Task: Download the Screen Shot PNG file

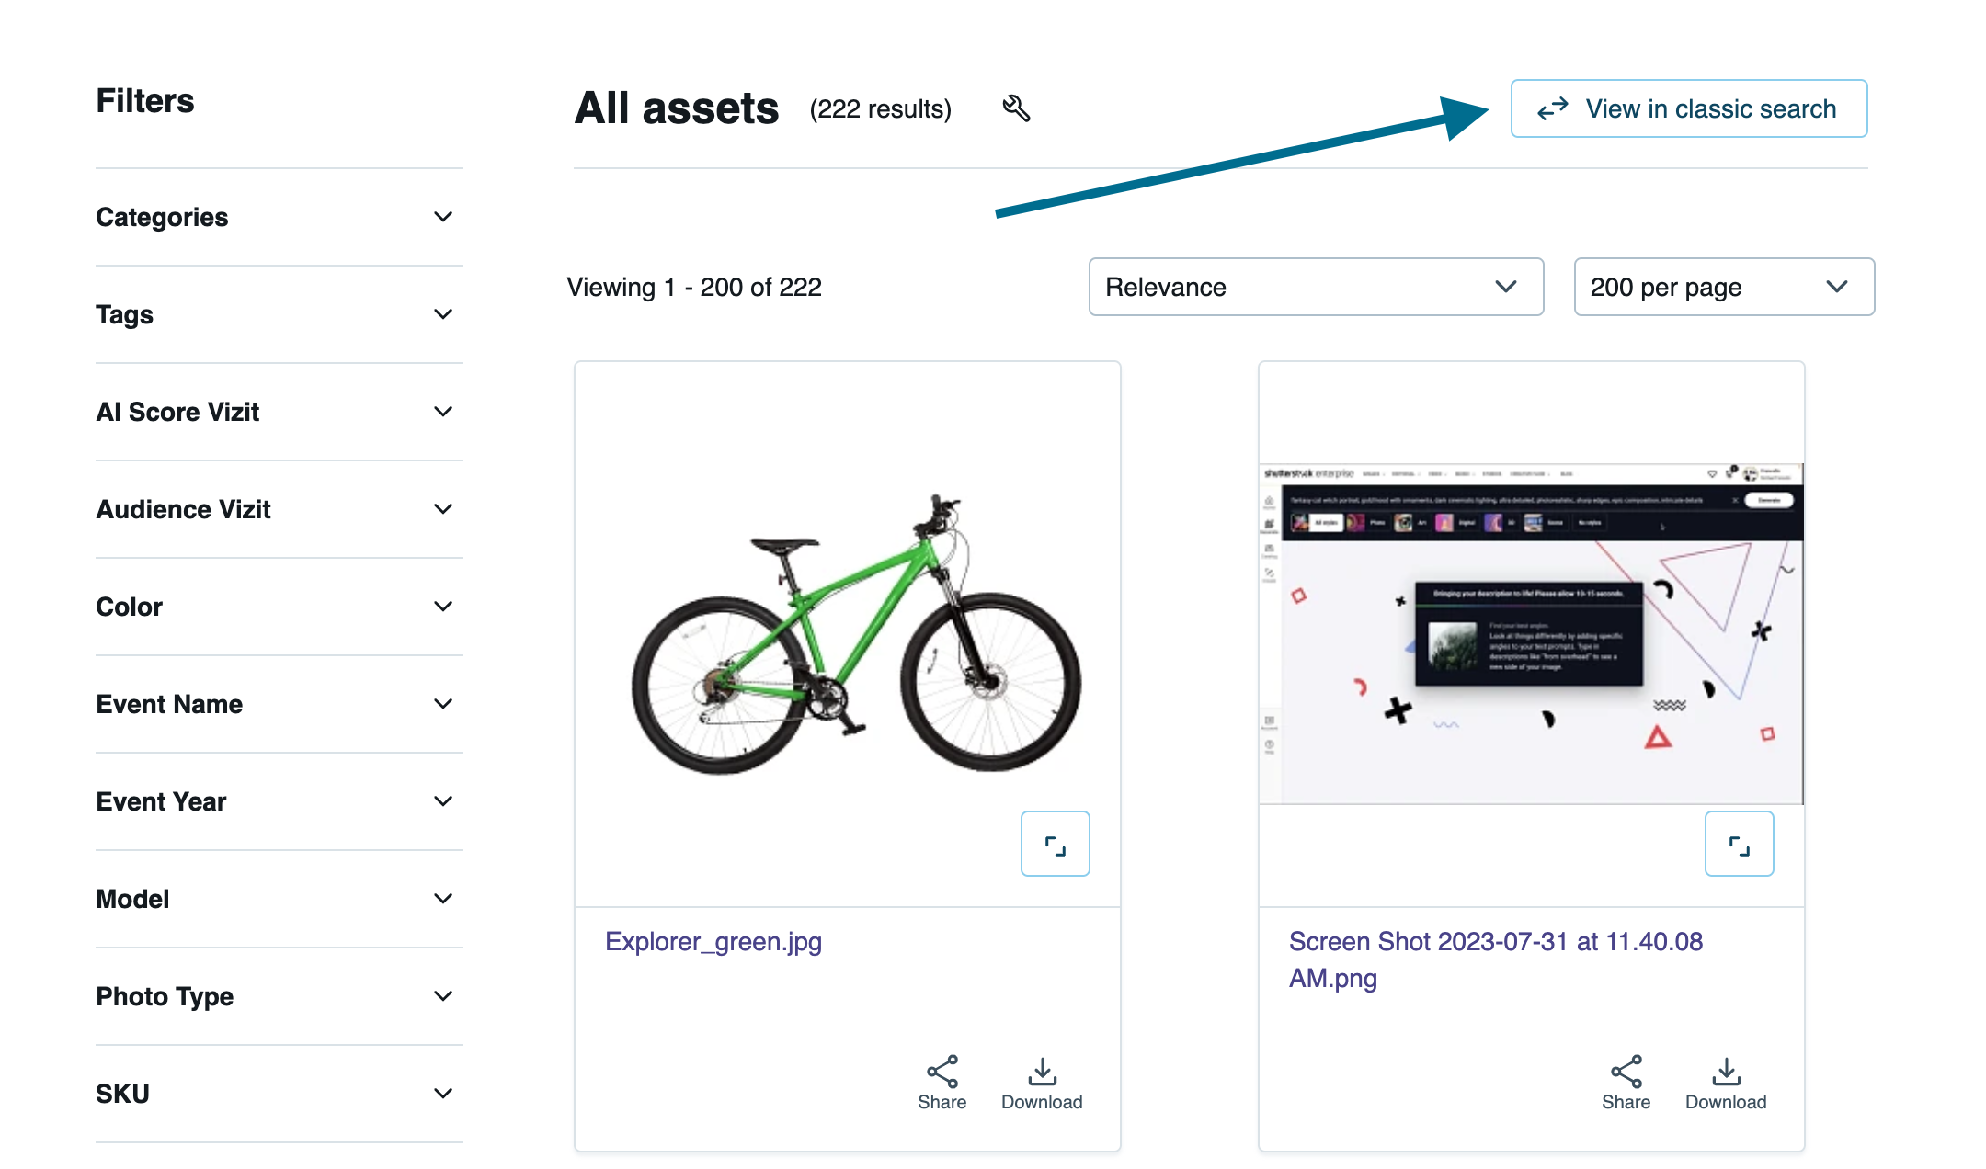Action: click(x=1726, y=1071)
